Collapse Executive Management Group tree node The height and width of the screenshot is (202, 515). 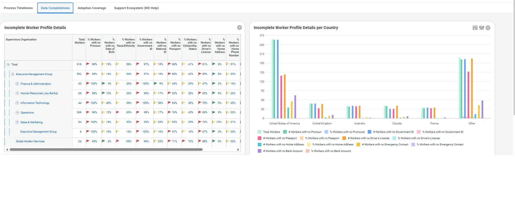[13, 74]
